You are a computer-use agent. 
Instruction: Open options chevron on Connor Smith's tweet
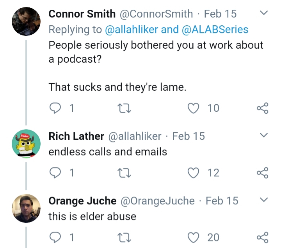point(264,13)
